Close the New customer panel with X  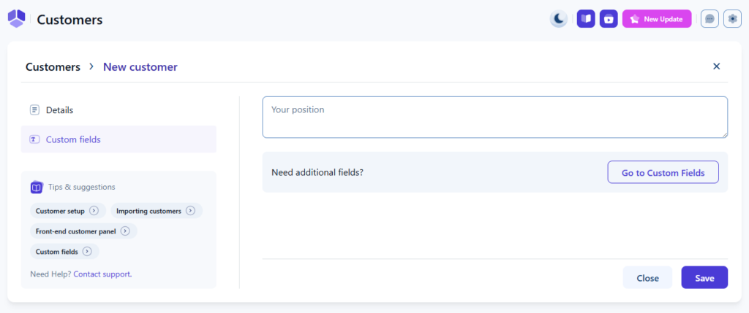click(717, 66)
